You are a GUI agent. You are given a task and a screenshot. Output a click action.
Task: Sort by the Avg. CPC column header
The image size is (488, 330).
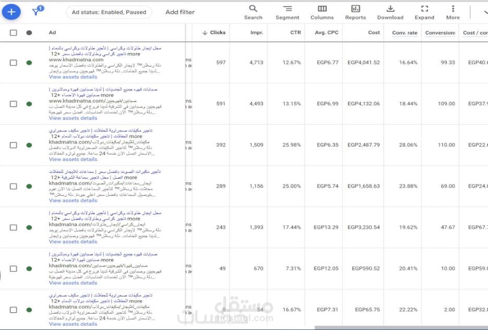tap(326, 32)
